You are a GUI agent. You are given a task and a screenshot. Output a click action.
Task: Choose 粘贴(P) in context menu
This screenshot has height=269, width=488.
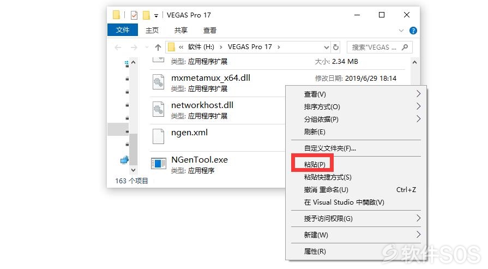[356, 164]
